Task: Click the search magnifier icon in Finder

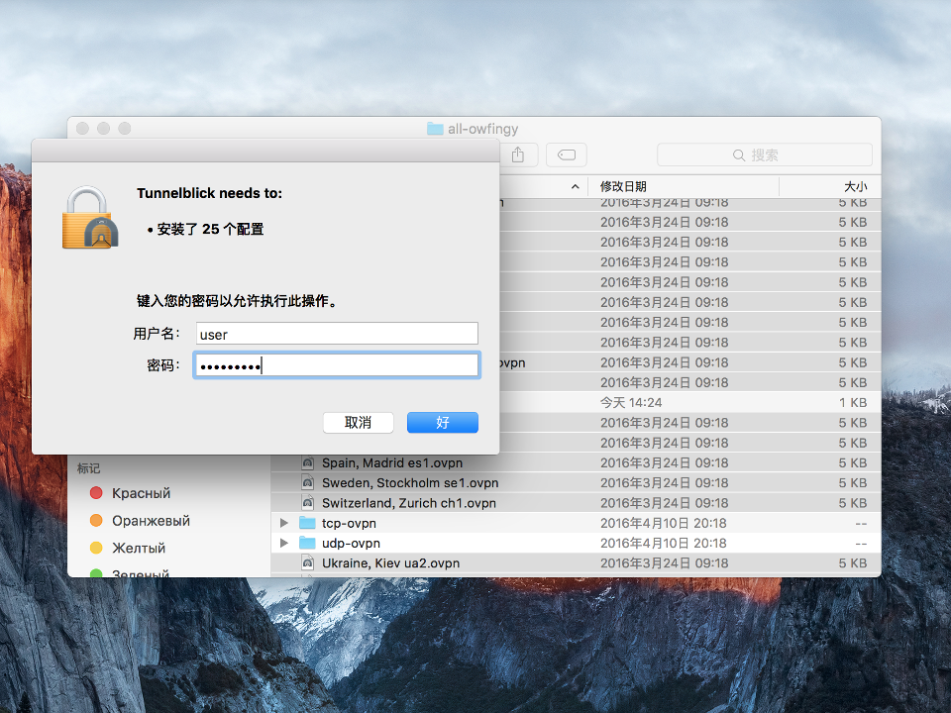Action: (739, 155)
